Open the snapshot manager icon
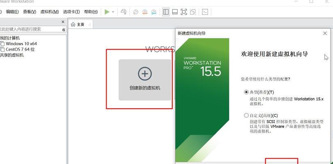333x164 pixels. coord(154,12)
